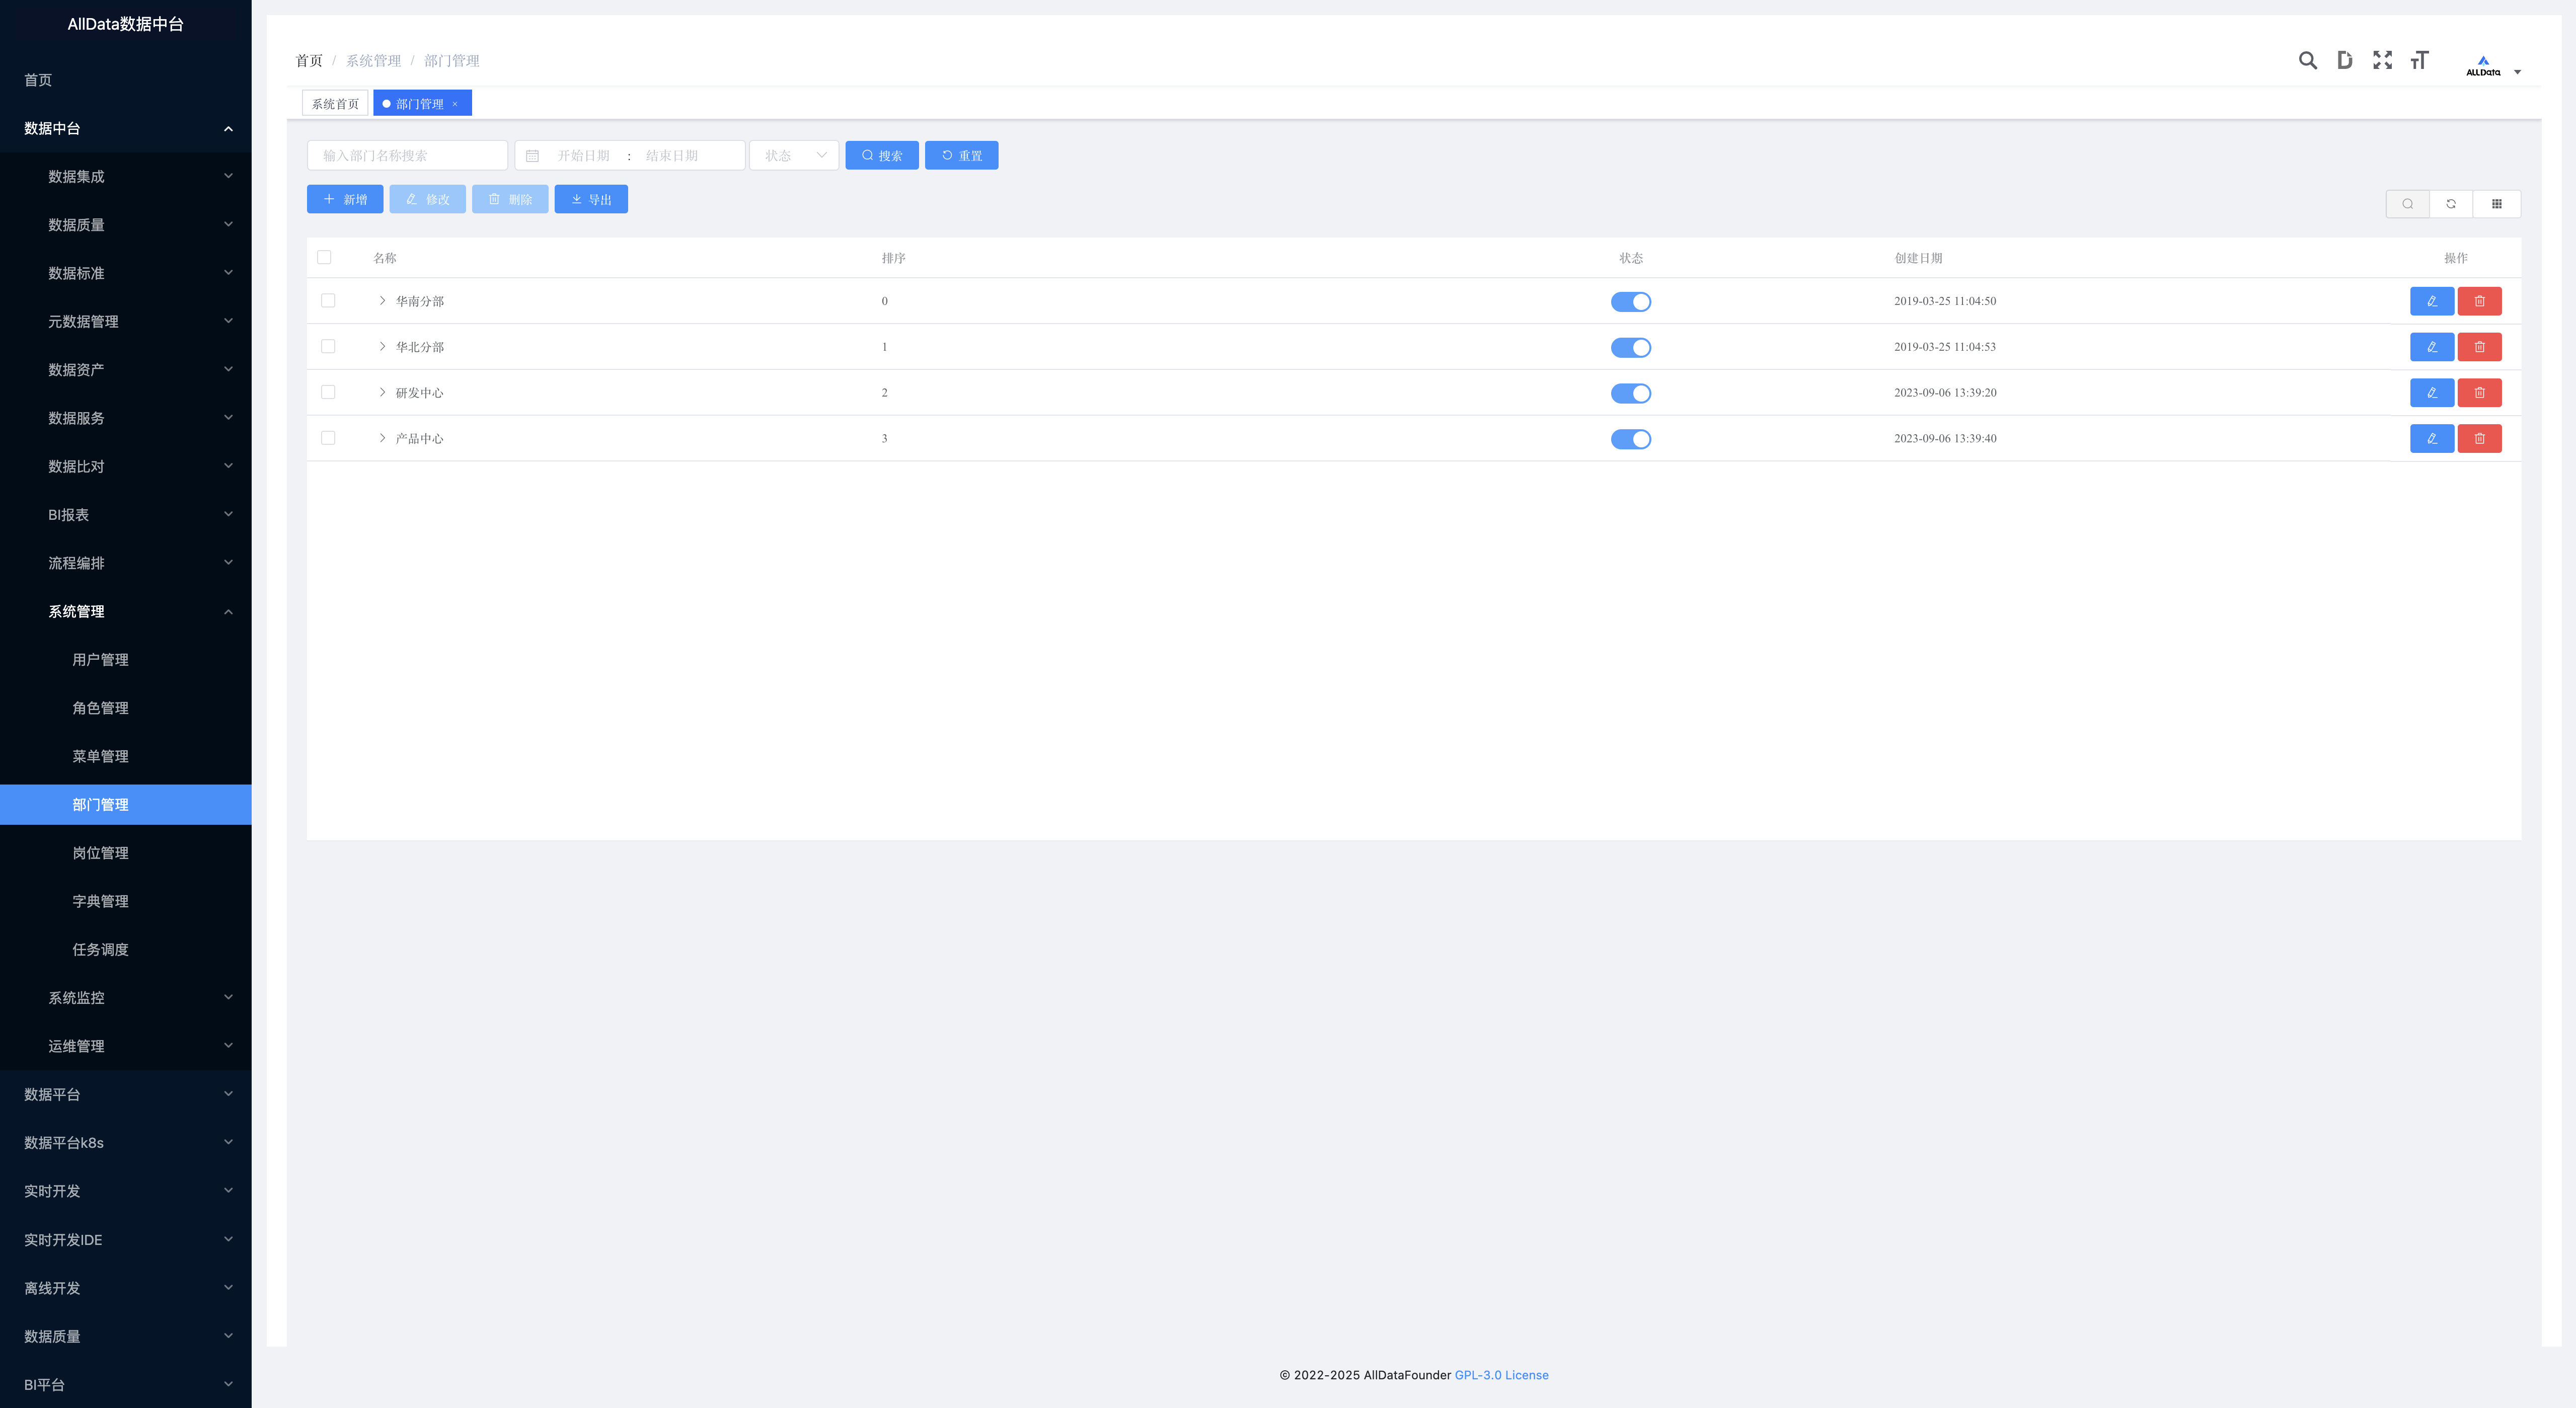
Task: Open 角色管理 in the sidebar
Action: click(x=126, y=708)
